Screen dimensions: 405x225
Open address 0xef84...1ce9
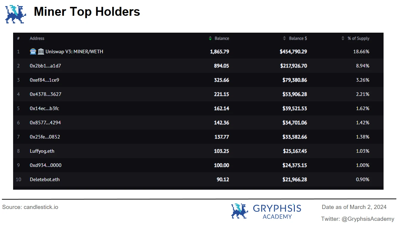tap(44, 80)
